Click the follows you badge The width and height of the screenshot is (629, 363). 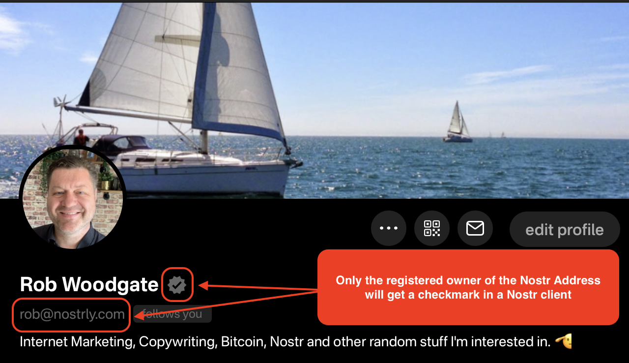(x=172, y=314)
